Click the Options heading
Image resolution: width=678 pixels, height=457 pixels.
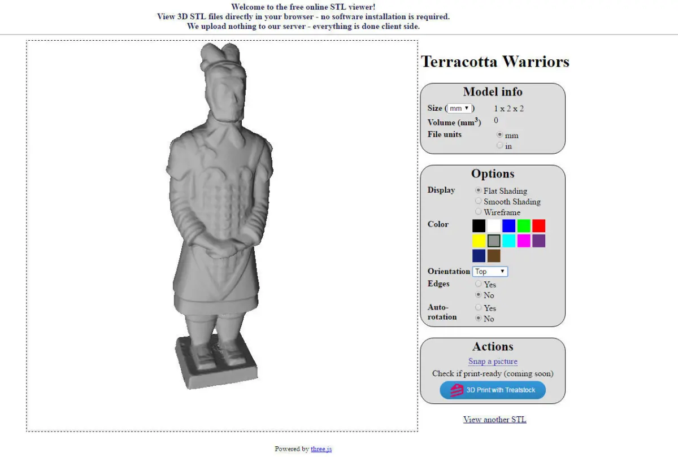click(493, 174)
